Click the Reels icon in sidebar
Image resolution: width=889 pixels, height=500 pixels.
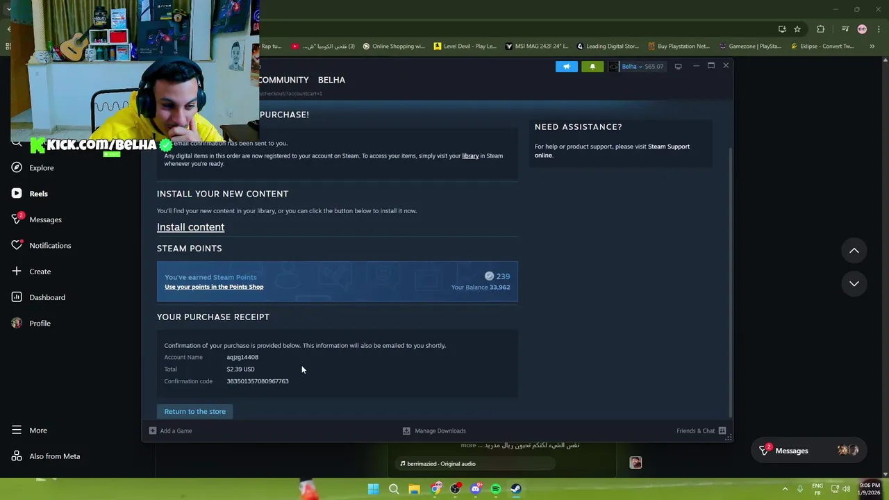17,194
